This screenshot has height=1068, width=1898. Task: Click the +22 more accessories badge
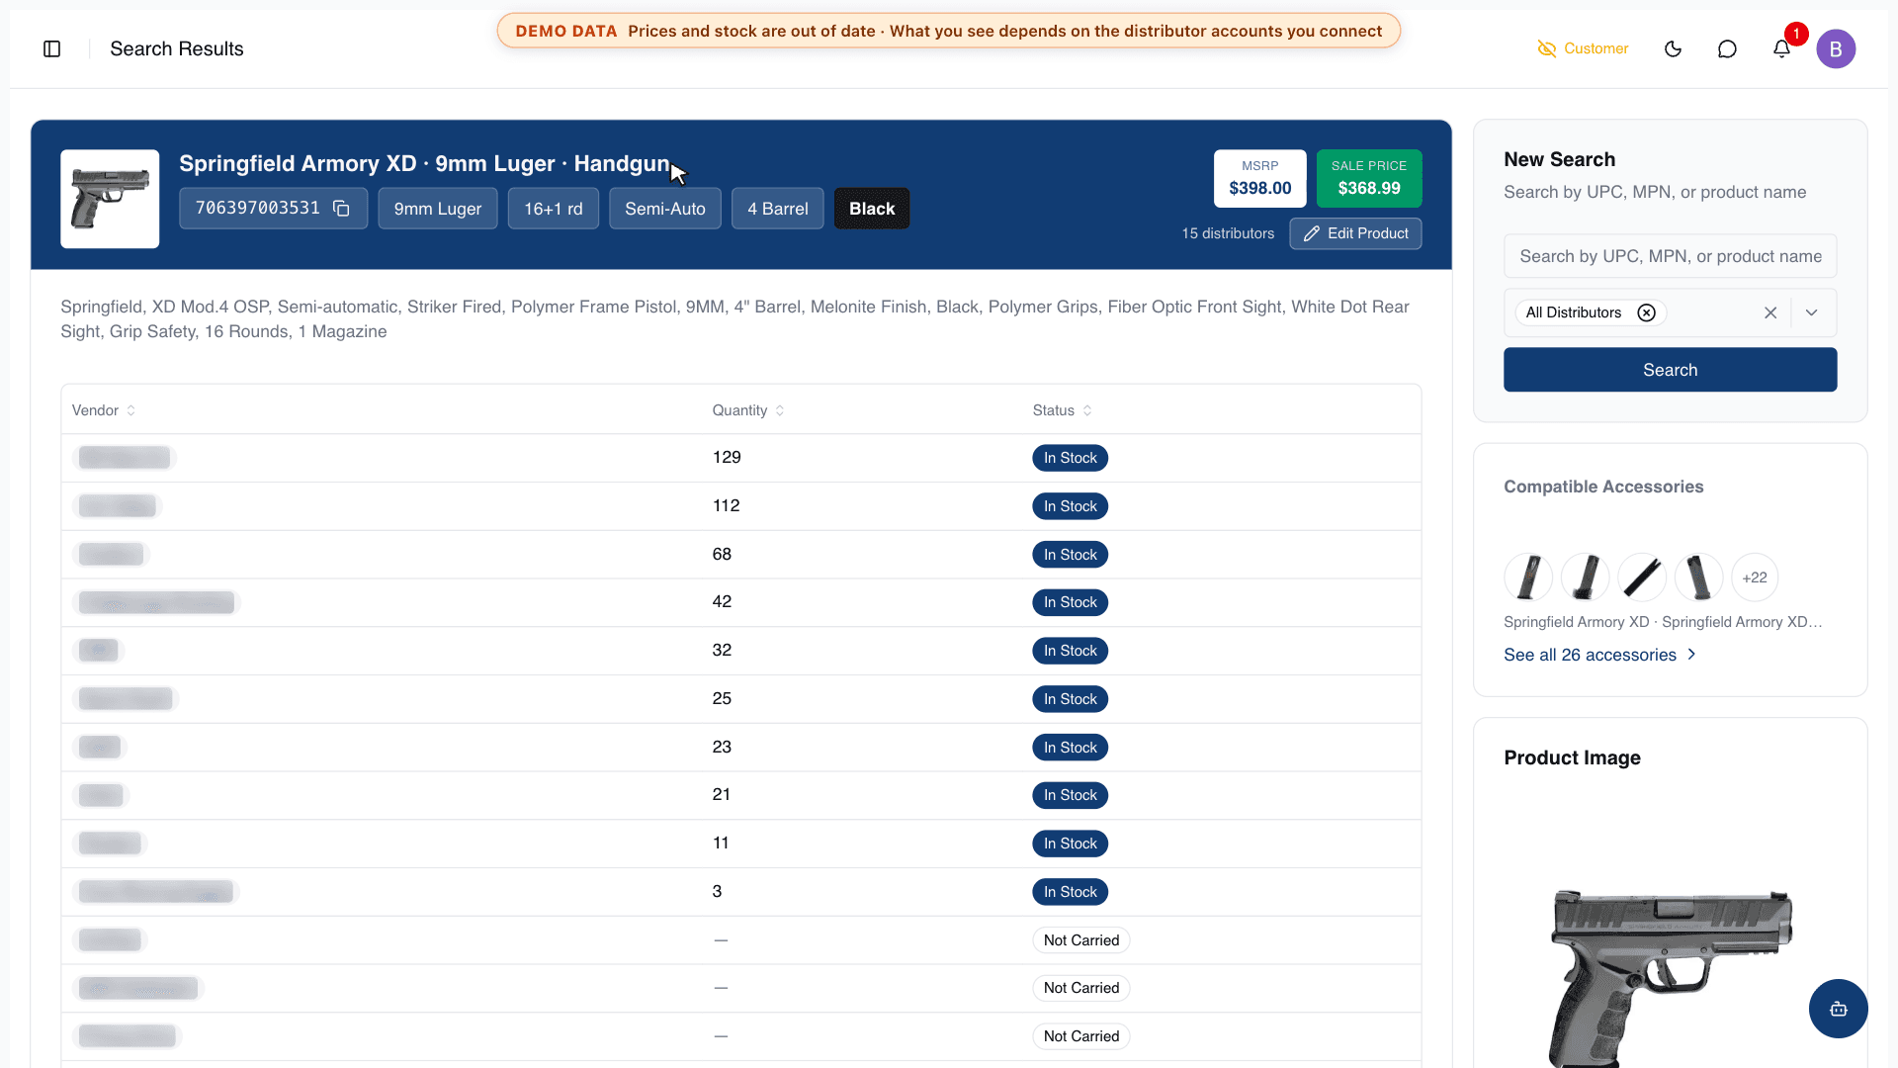(x=1755, y=578)
